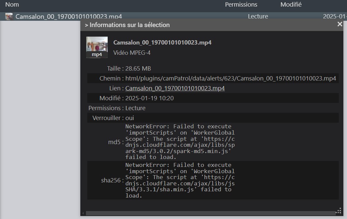Select the small file thumbnail in the list row
This screenshot has width=347, height=219.
coord(9,16)
